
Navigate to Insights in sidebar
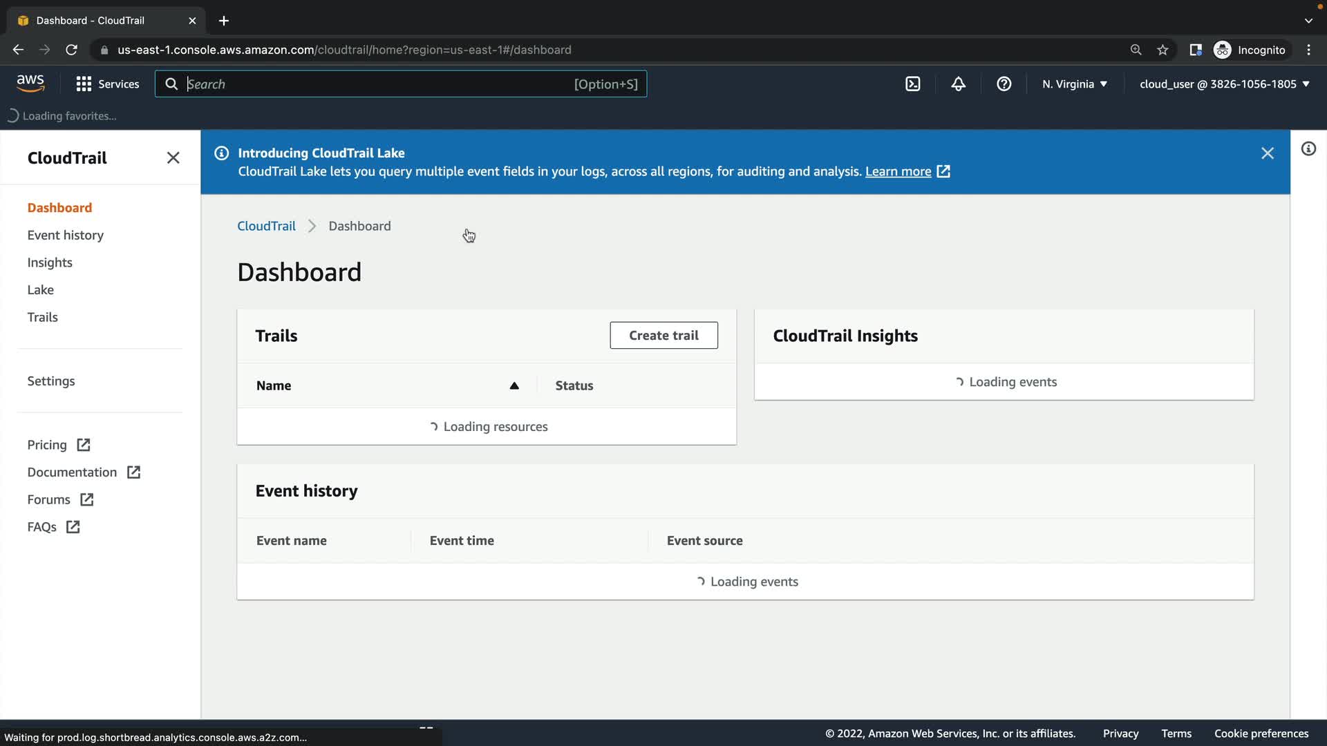coord(50,262)
